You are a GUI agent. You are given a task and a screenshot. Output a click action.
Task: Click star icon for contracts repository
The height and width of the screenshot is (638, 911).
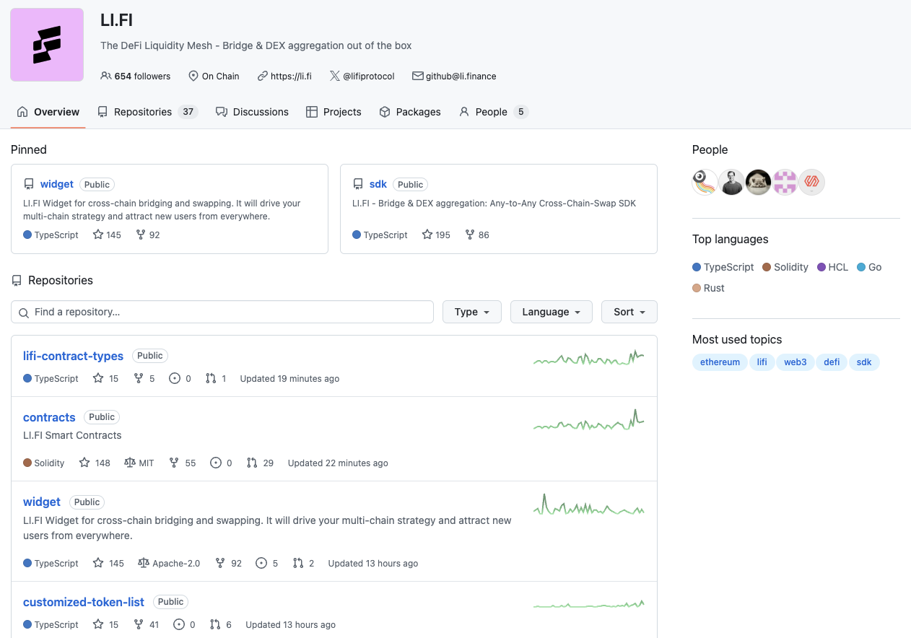pos(84,463)
